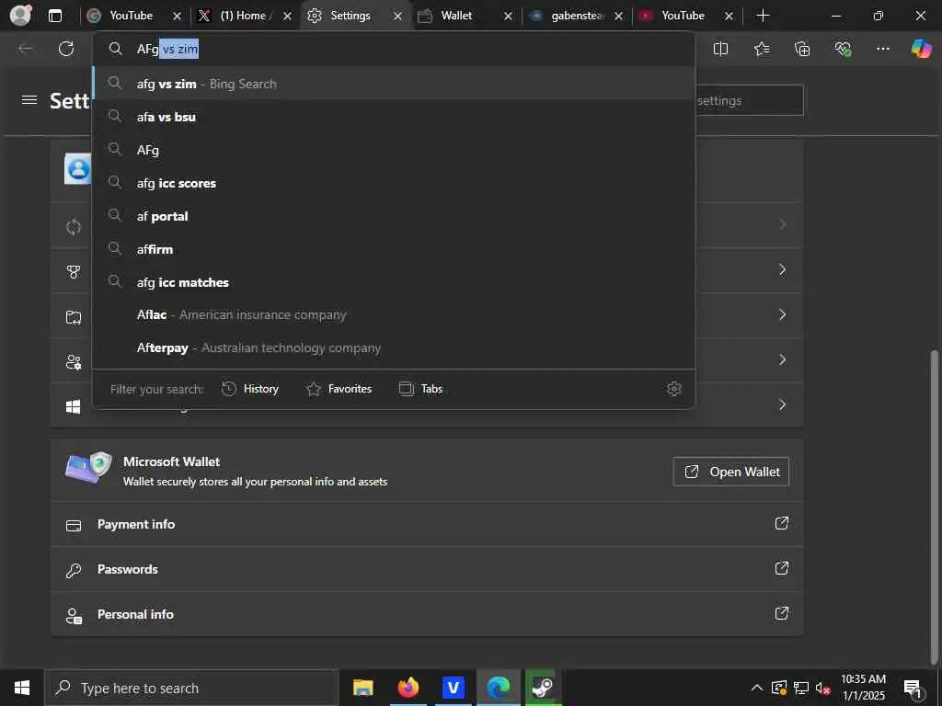Filter search by History
This screenshot has height=706, width=942.
coord(250,389)
